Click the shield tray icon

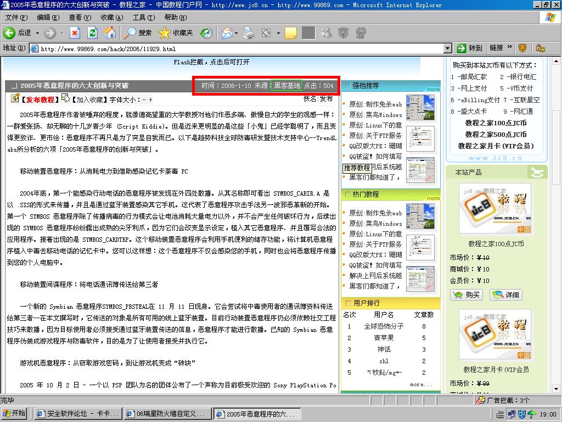(522, 414)
